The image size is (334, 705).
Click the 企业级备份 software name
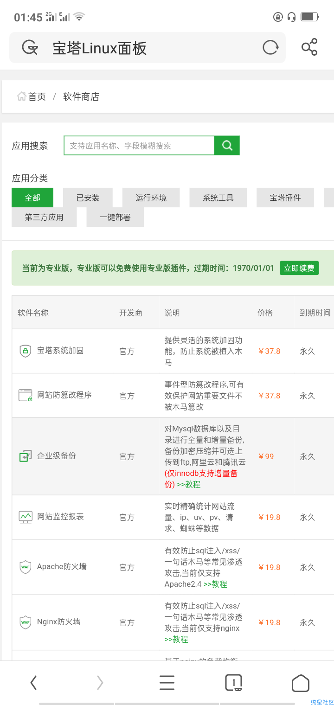point(57,456)
